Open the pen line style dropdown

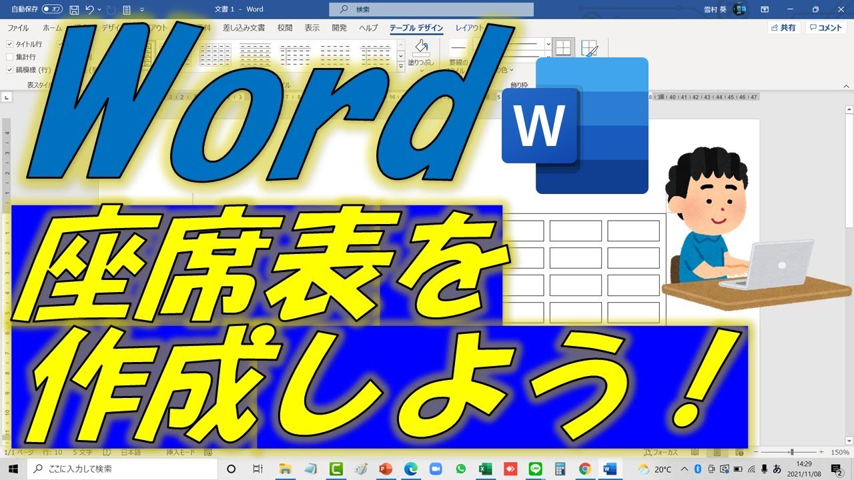pyautogui.click(x=548, y=44)
